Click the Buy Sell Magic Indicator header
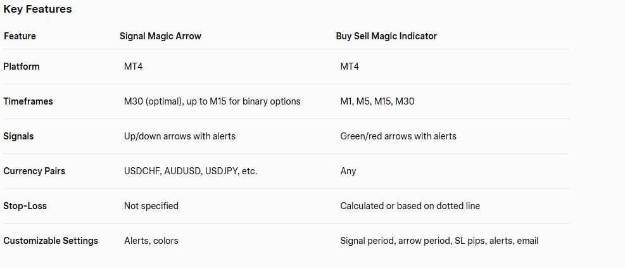625x268 pixels. [x=386, y=36]
